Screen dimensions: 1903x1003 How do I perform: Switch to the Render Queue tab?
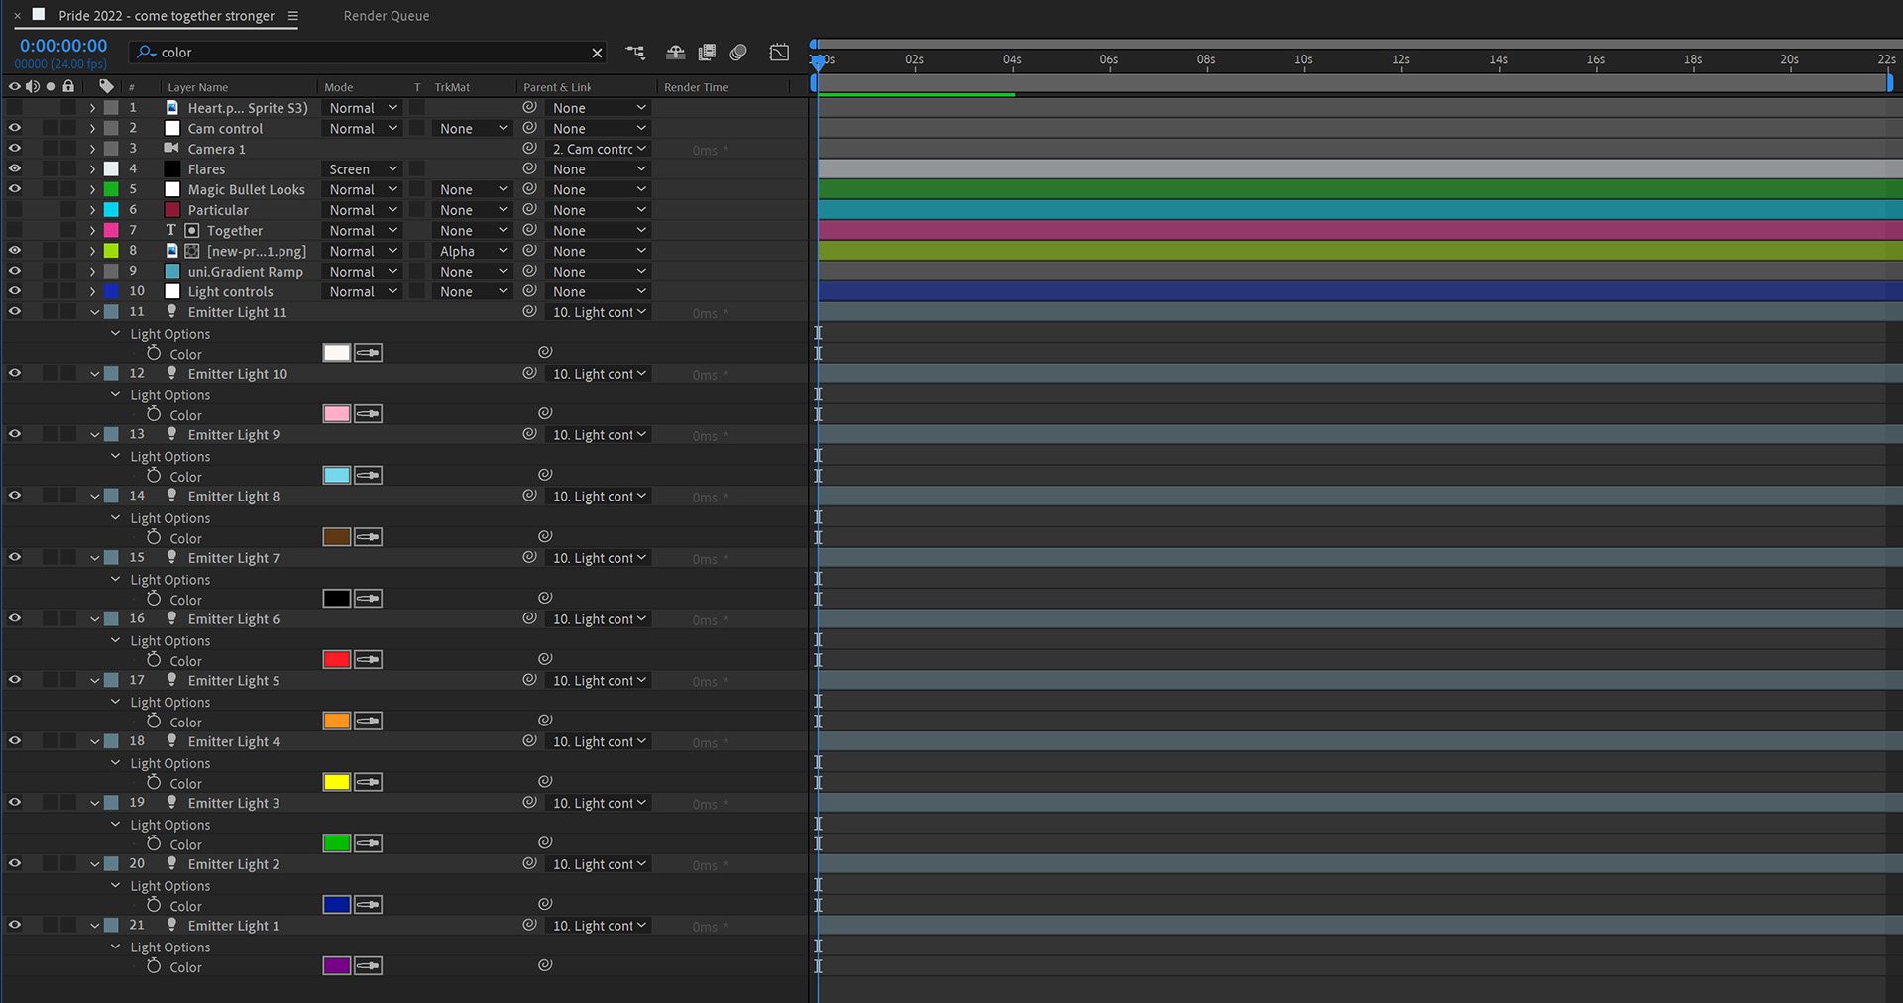387,16
